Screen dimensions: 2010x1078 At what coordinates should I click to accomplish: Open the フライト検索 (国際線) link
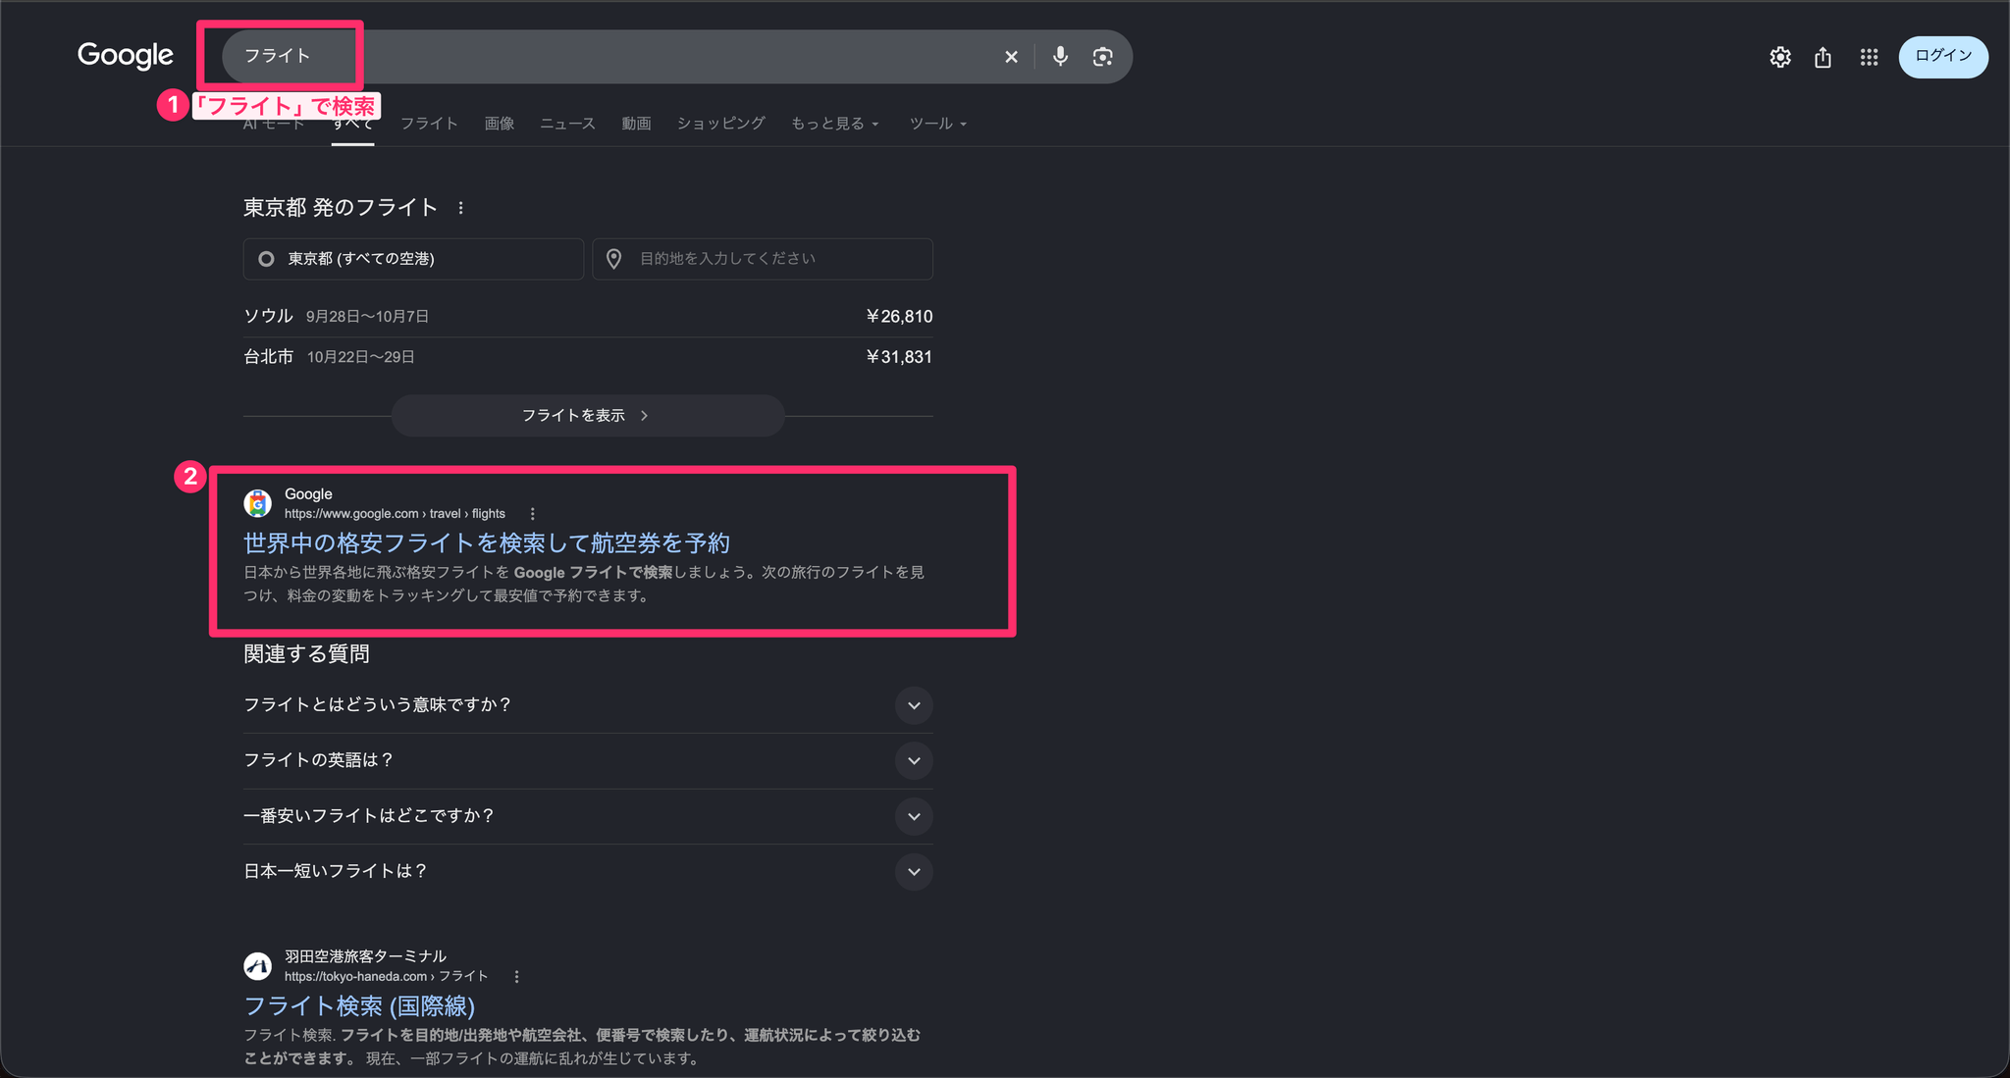pos(359,1006)
